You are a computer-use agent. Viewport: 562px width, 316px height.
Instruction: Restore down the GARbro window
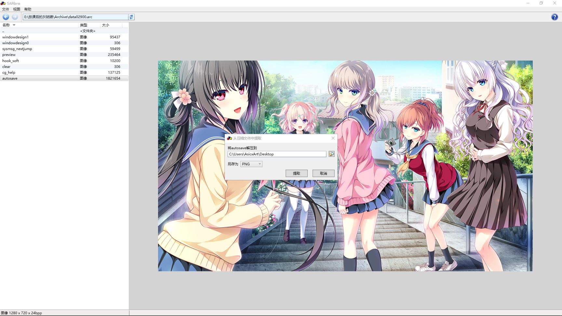pos(541,3)
